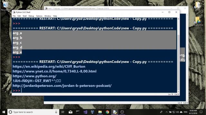Viewport: 206px width, 115px height.
Task: Open network settings tray icon
Action: pyautogui.click(x=174, y=112)
